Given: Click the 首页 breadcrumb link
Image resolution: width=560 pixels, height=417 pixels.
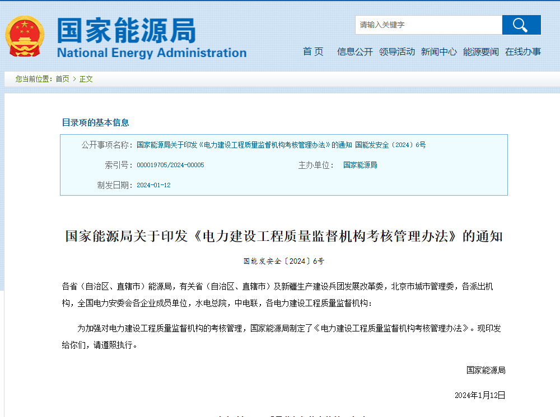Looking at the screenshot, I should click(x=62, y=79).
